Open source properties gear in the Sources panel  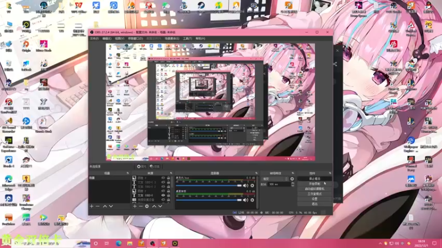(x=147, y=206)
